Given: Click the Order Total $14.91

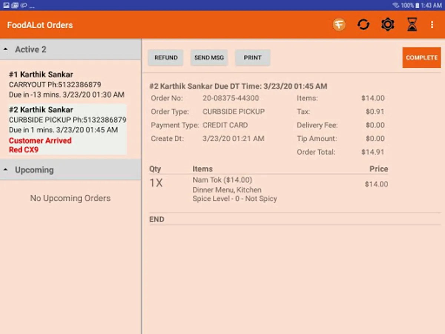Looking at the screenshot, I should click(x=373, y=152).
